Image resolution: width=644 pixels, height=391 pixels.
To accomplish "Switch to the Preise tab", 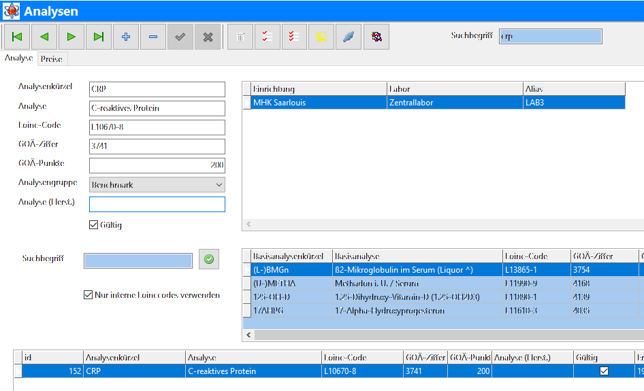I will point(51,59).
